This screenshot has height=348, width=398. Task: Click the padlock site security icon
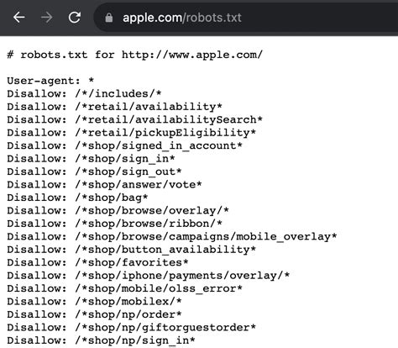109,18
